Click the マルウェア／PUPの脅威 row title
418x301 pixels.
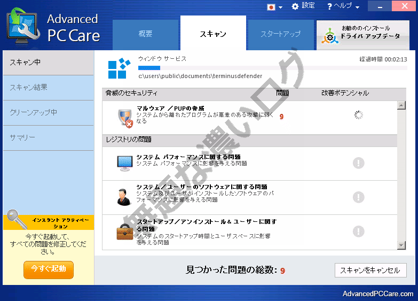pyautogui.click(x=171, y=108)
